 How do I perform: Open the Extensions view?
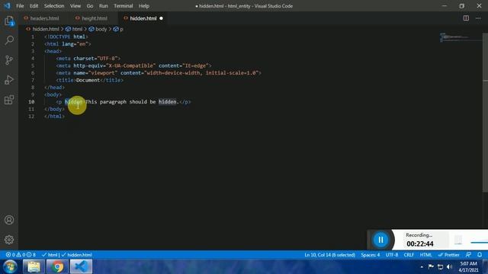[9, 100]
